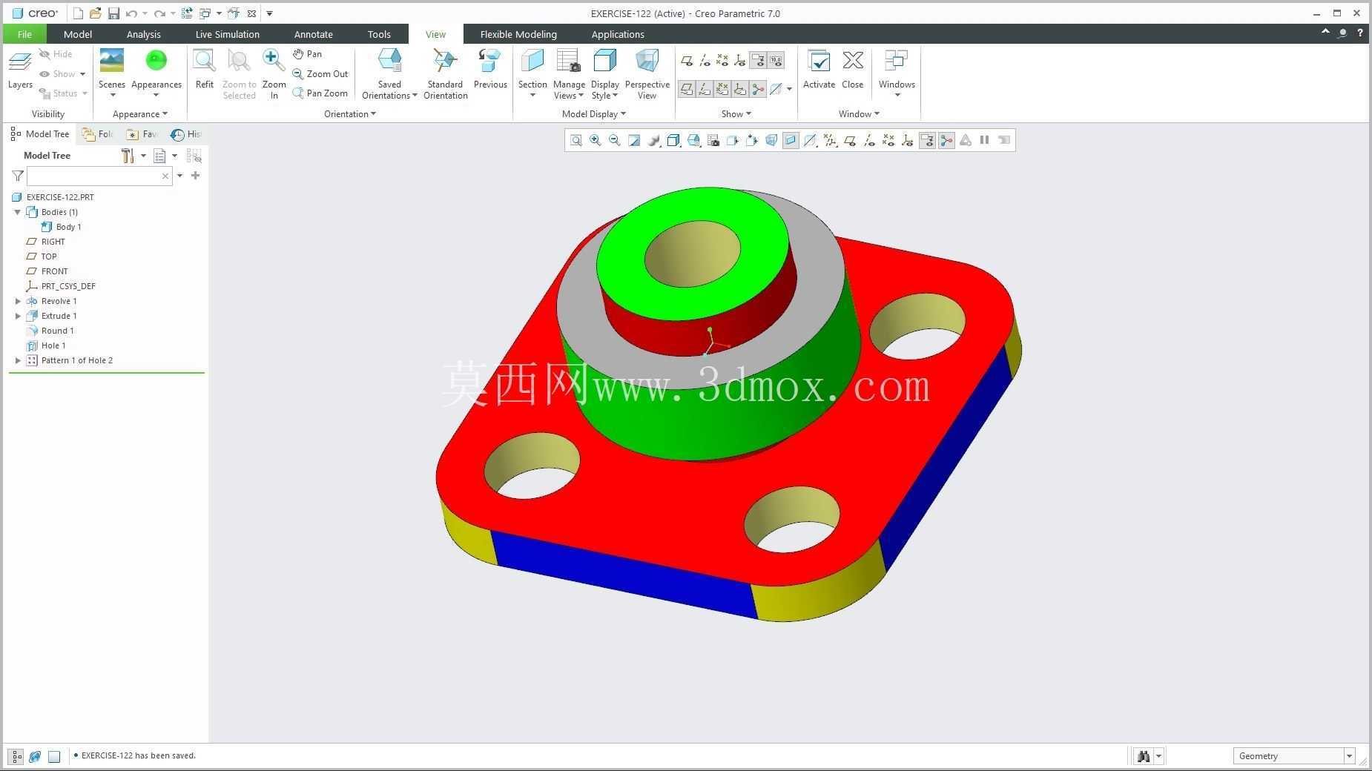The width and height of the screenshot is (1372, 771).
Task: Click the Open folder icon in quick access toolbar
Action: (95, 13)
